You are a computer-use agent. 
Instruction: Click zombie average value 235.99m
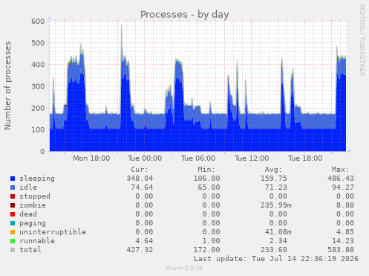point(276,205)
